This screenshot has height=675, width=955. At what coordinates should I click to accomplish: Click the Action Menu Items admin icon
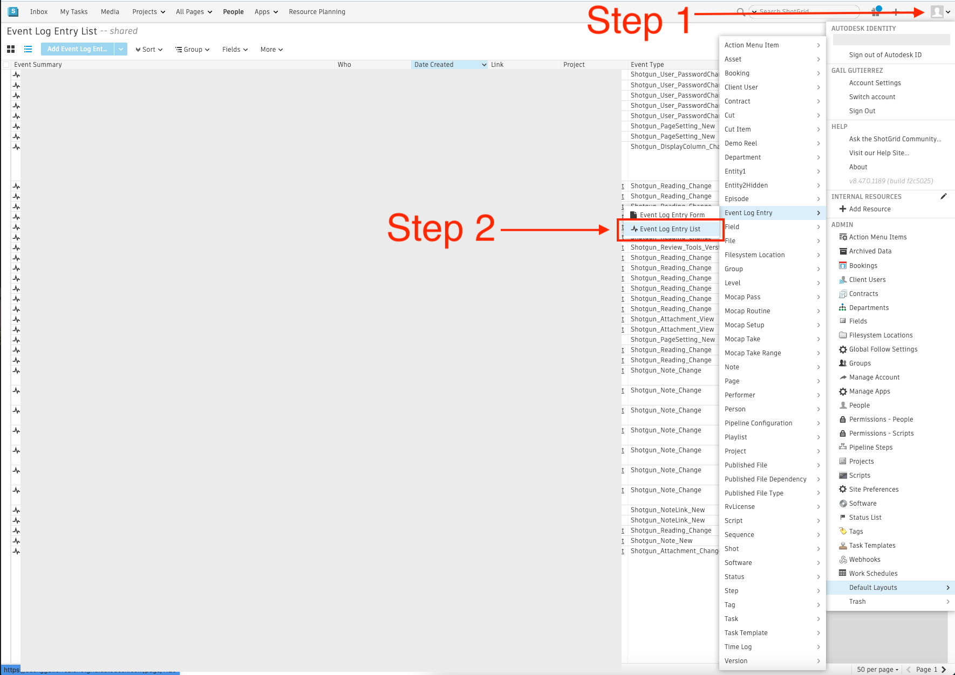pos(843,237)
